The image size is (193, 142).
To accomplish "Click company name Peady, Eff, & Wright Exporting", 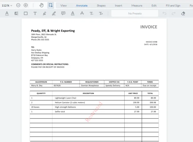I will click(x=53, y=31).
